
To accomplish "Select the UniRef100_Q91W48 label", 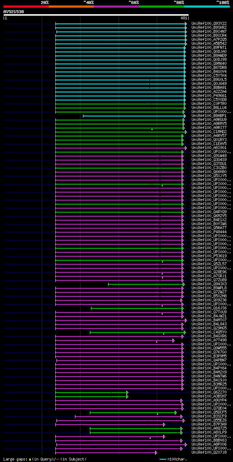I will [209, 156].
